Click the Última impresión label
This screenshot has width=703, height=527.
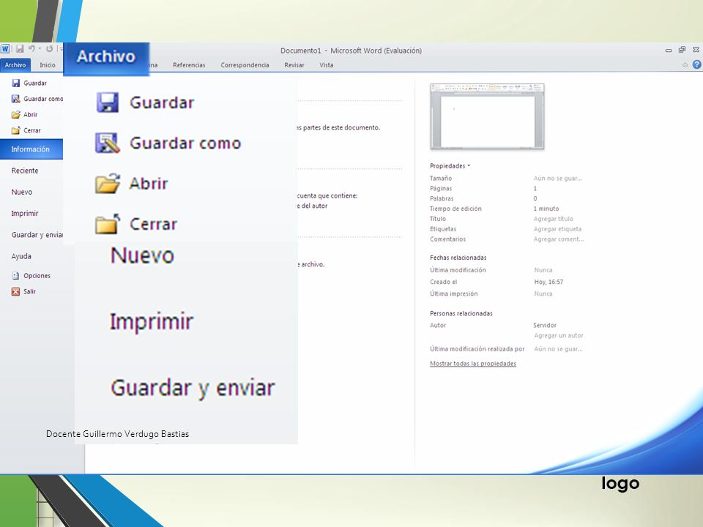coord(454,294)
